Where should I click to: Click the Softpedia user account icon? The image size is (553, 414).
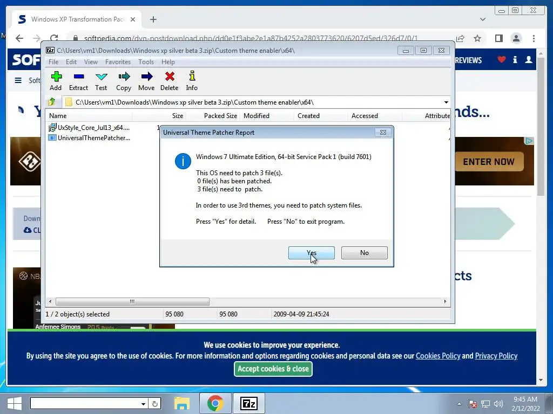[529, 59]
